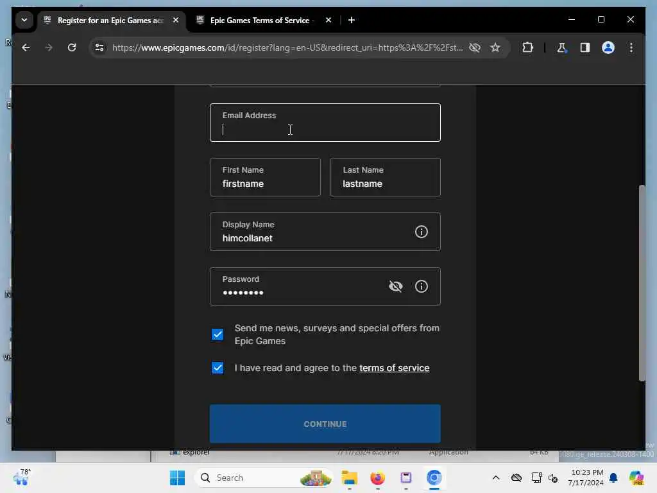The image size is (657, 493).
Task: Open the notifications bell
Action: coord(613,478)
